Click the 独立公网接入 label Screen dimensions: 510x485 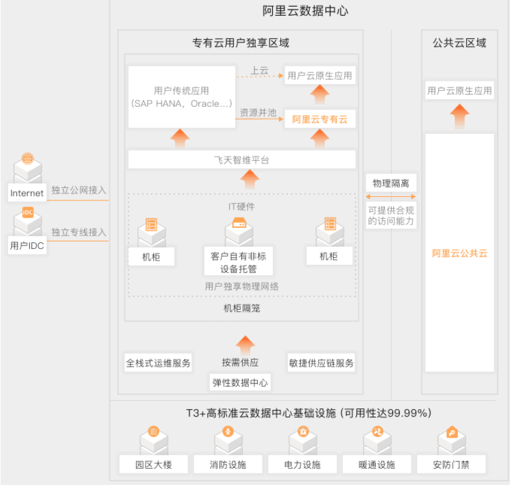[79, 189]
